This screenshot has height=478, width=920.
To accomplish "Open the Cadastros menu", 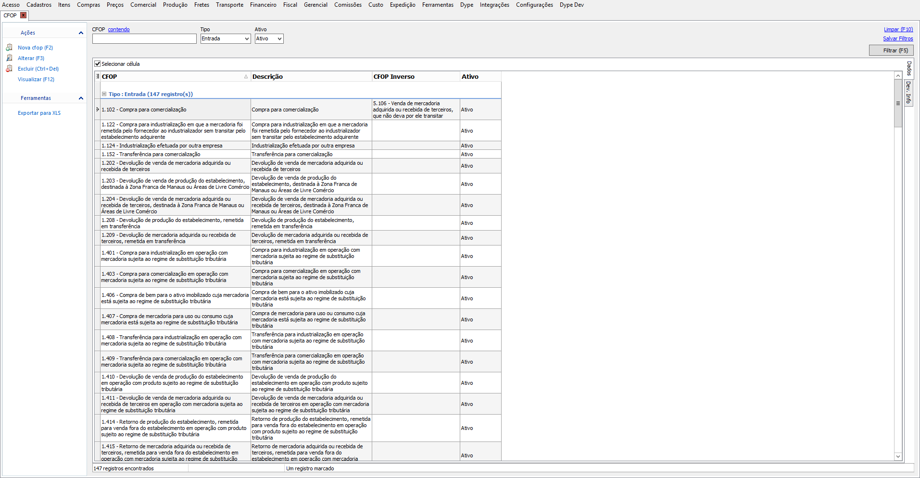I will pyautogui.click(x=39, y=5).
